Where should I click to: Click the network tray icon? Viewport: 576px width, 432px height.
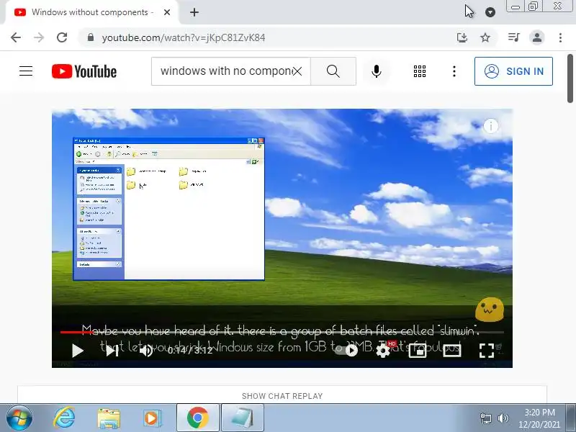click(485, 418)
